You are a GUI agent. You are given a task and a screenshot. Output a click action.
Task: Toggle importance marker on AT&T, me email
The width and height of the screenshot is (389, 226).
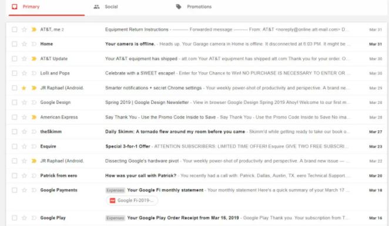[34, 29]
